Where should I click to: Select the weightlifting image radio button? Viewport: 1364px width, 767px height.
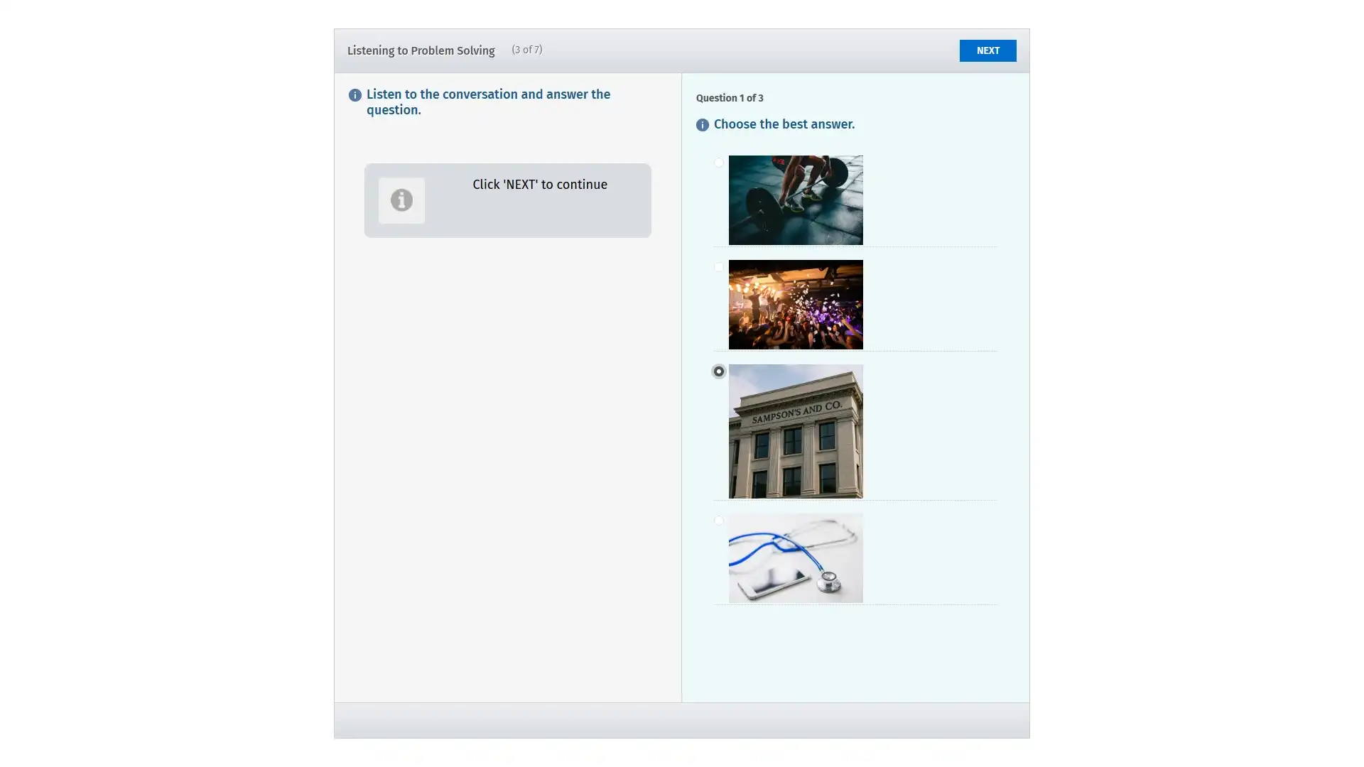coord(718,163)
